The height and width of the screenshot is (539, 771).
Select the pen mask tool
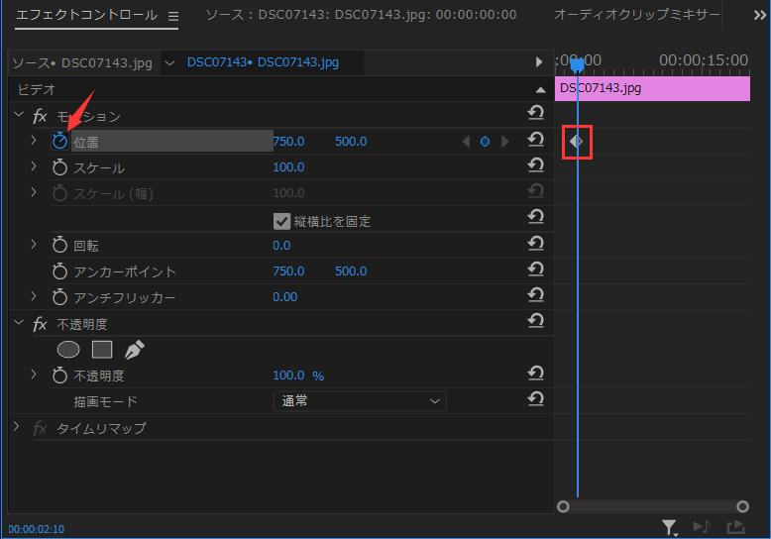pyautogui.click(x=134, y=349)
